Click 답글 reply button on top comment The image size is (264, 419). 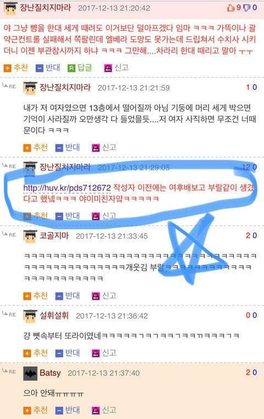coord(80,68)
